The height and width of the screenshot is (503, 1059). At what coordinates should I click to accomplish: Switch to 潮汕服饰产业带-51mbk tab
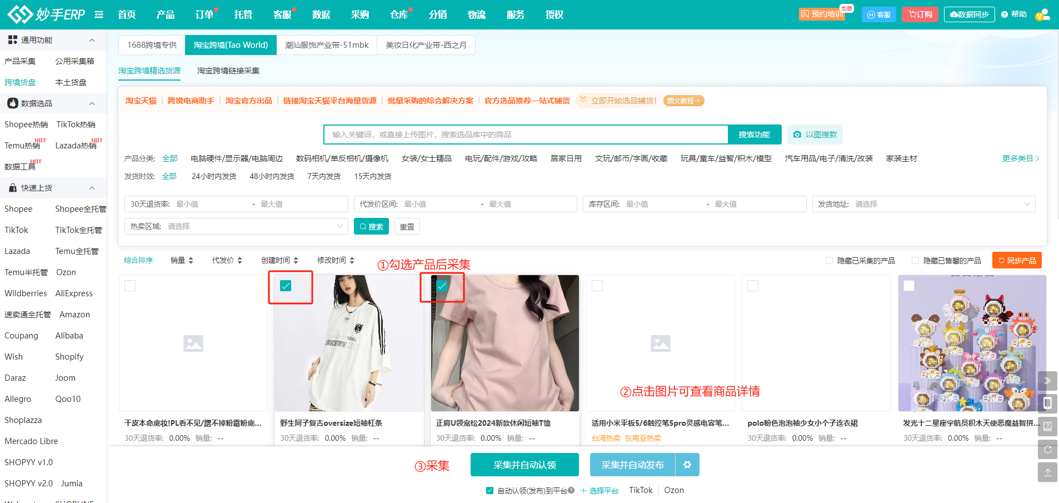point(327,45)
